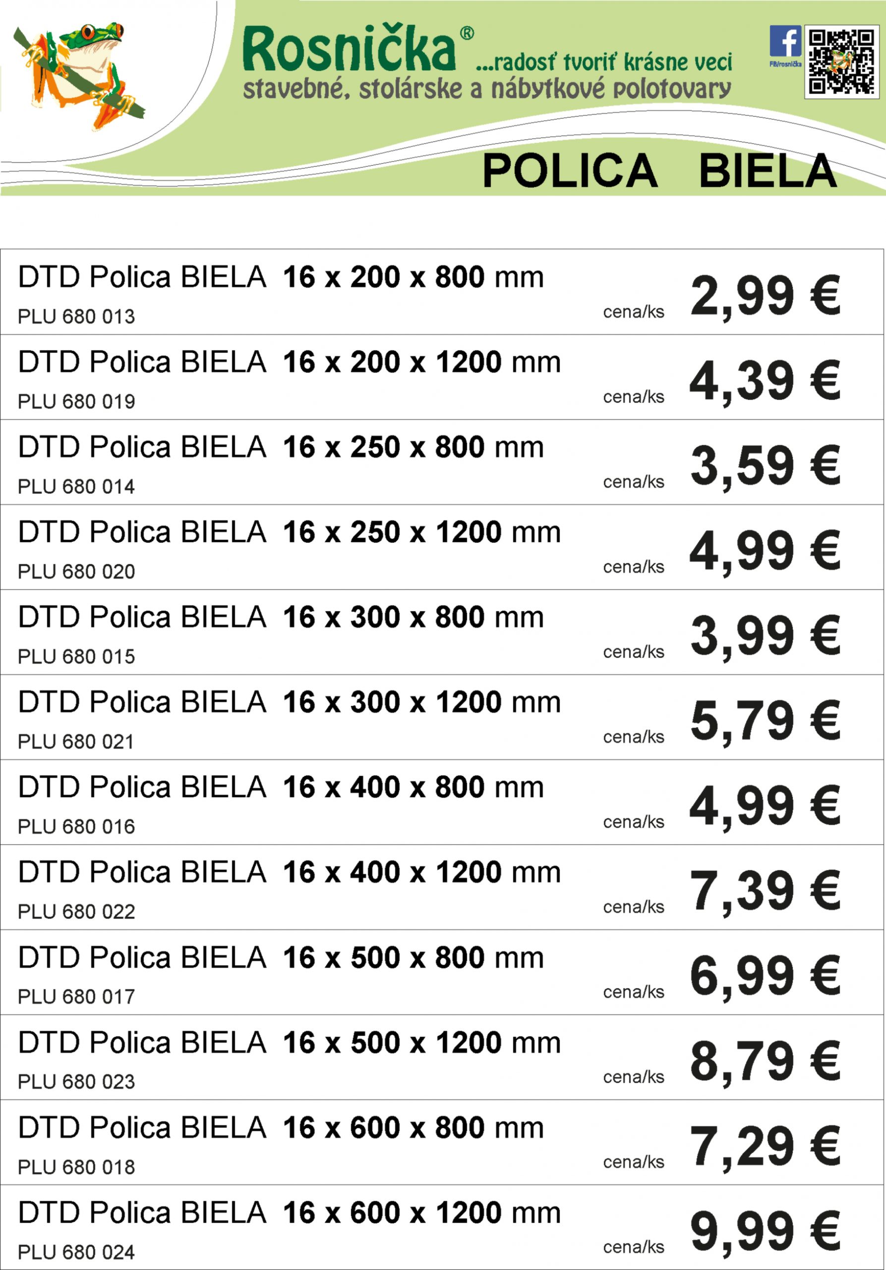
Task: Click the POLICA BIELA heading
Action: [x=659, y=171]
